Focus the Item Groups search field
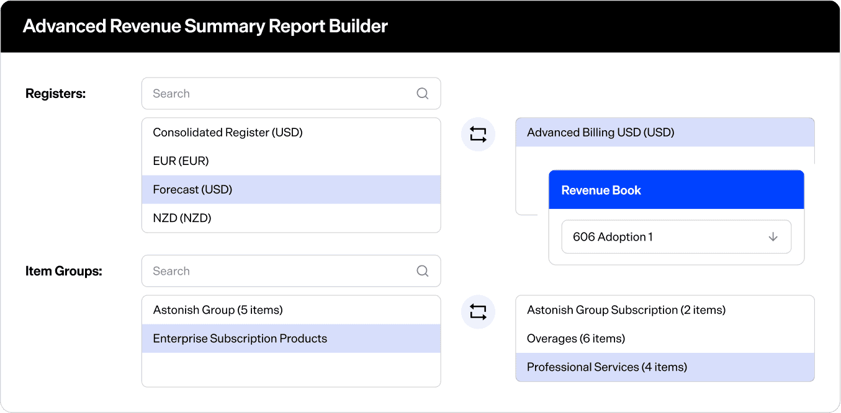 pyautogui.click(x=291, y=271)
